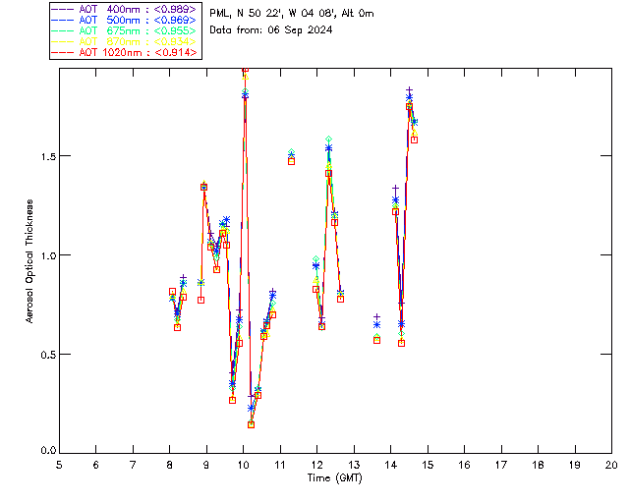
Task: Click the AOT 675nm legend entry
Action: click(x=125, y=30)
